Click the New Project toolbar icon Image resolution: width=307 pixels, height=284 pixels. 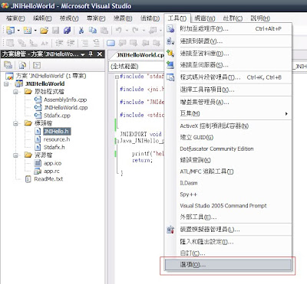[x=10, y=31]
